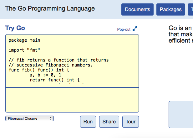Click the empty output pane below the code

pos(72,100)
